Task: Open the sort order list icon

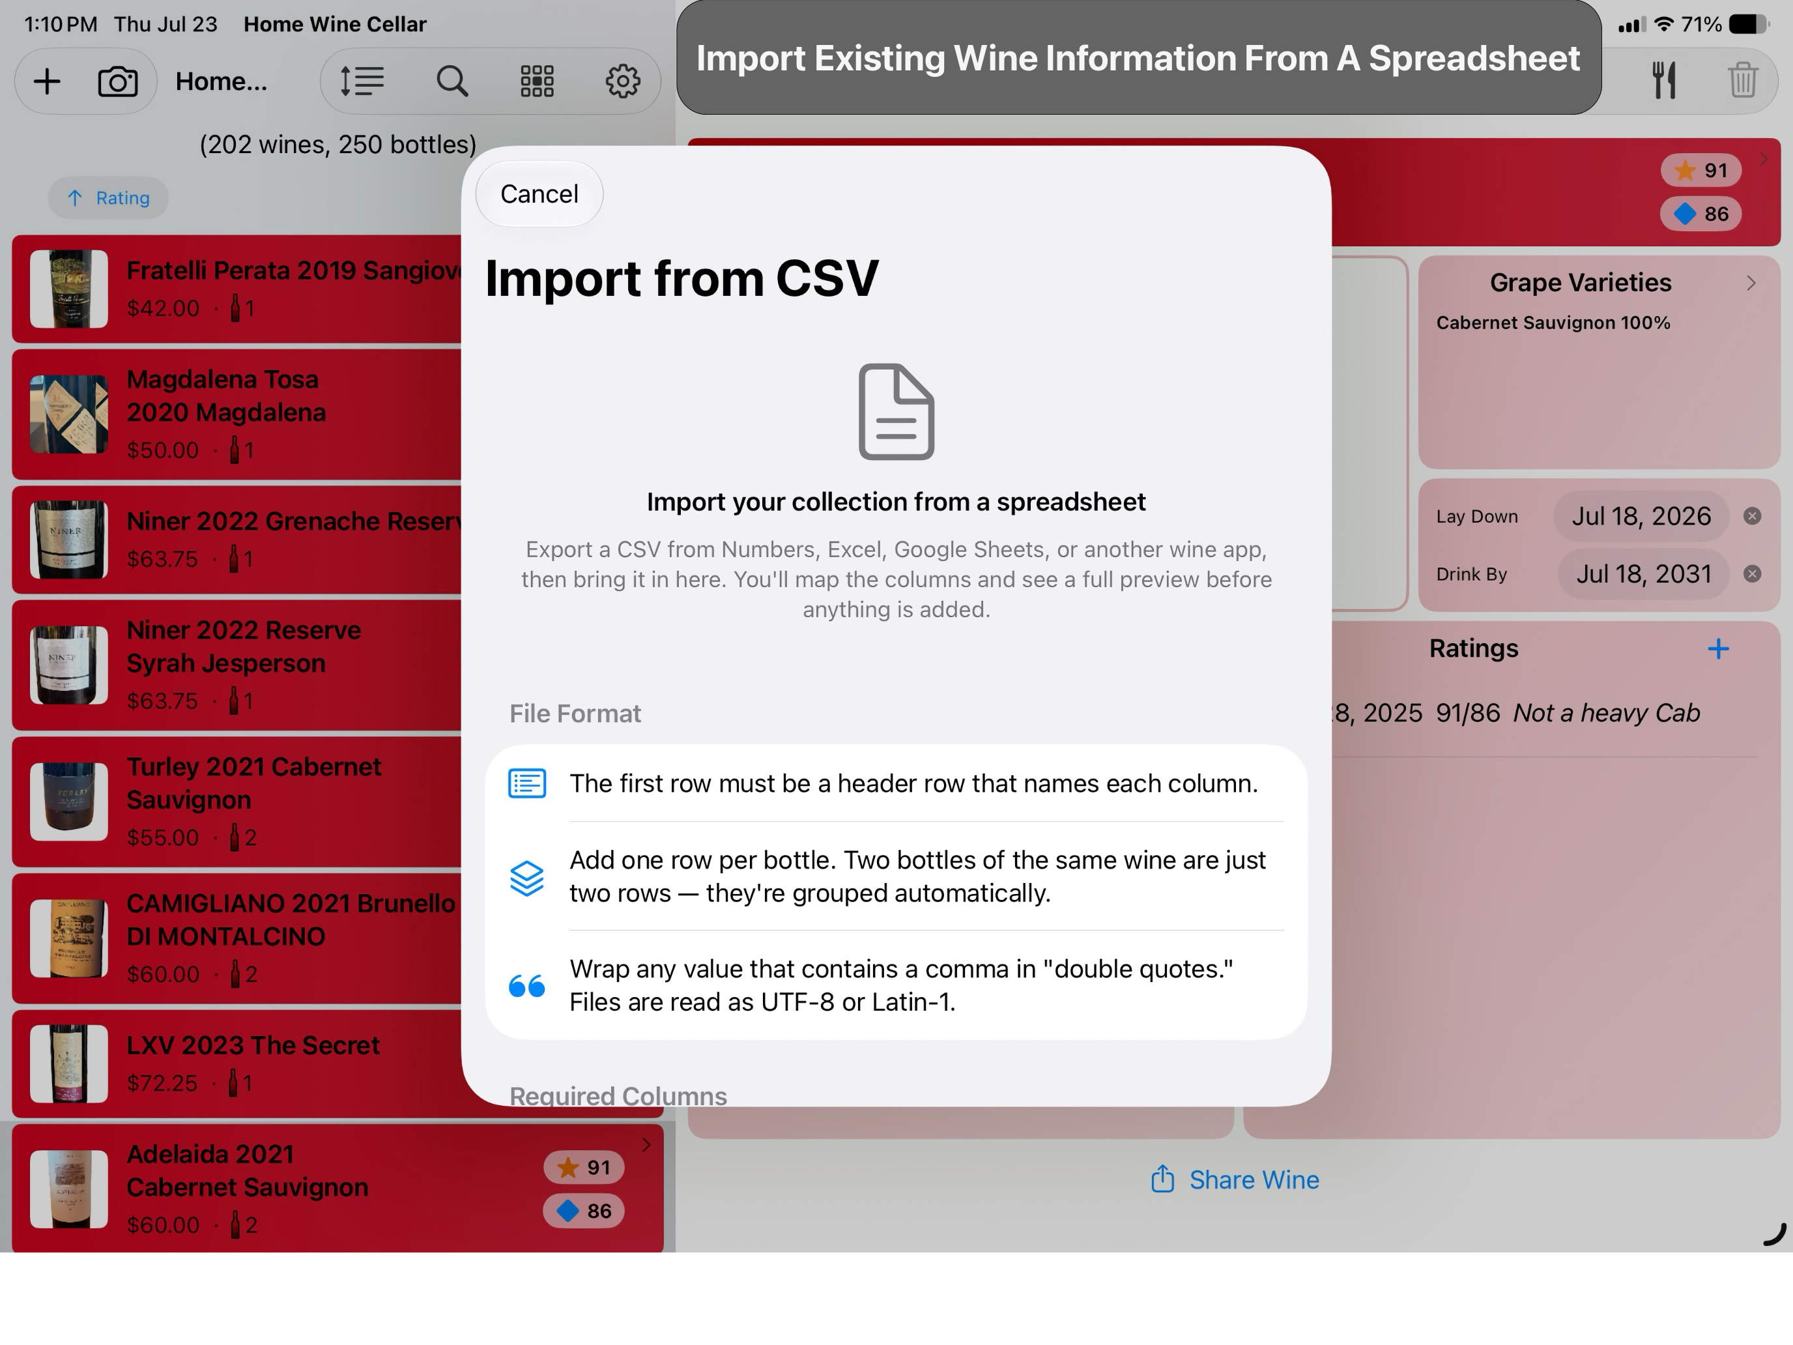Action: pos(362,81)
